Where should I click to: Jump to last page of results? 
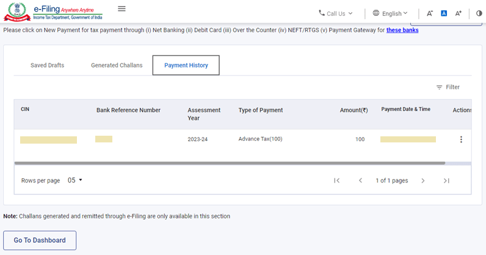coord(446,181)
